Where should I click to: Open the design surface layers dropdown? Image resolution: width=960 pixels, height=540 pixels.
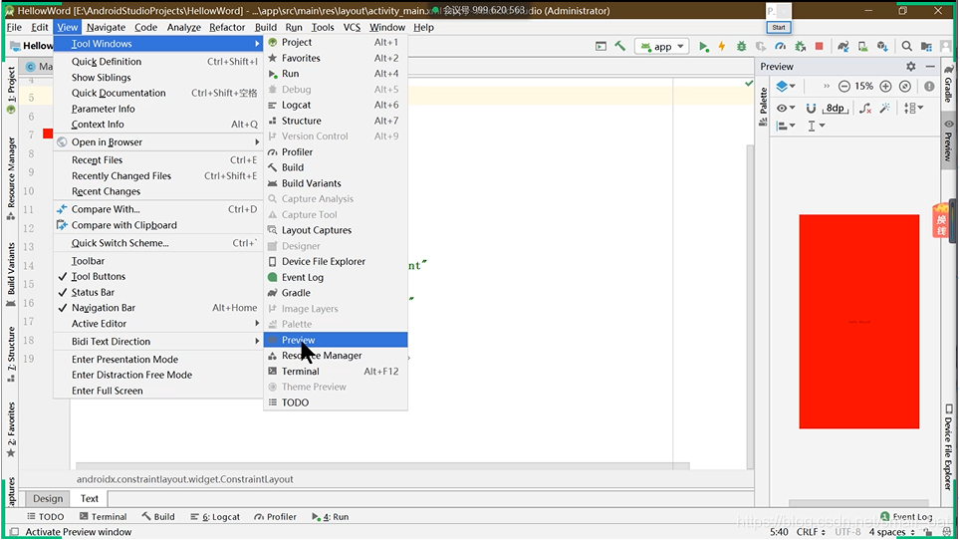point(786,87)
